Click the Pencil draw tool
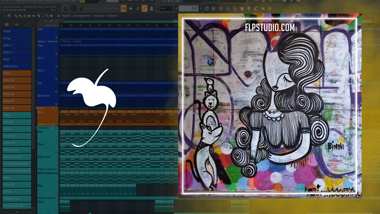Screen dimensions: 380x214 (x=16, y=16)
